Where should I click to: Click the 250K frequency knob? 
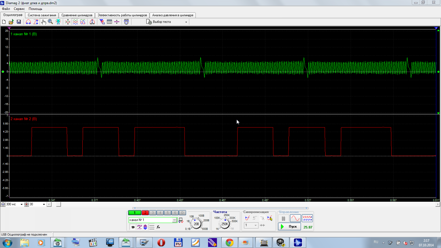tap(225, 223)
